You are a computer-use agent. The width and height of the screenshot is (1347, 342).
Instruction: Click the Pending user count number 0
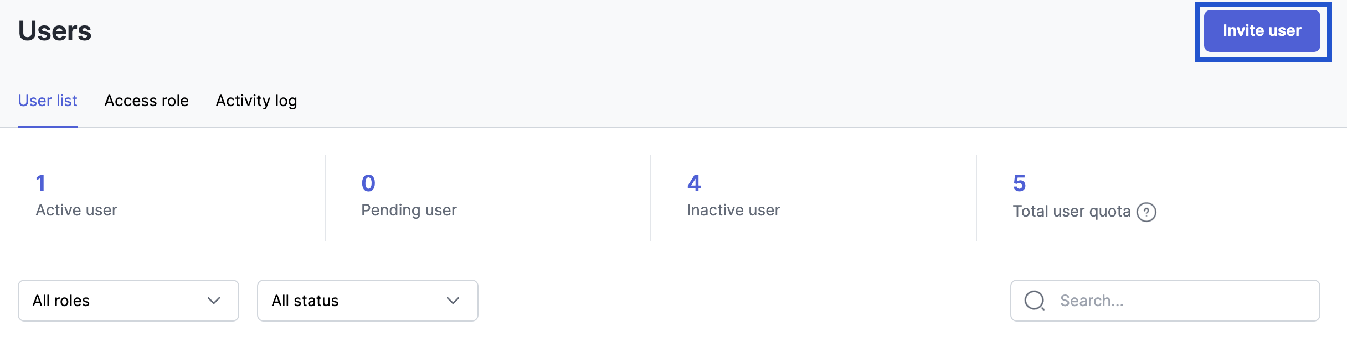(368, 183)
